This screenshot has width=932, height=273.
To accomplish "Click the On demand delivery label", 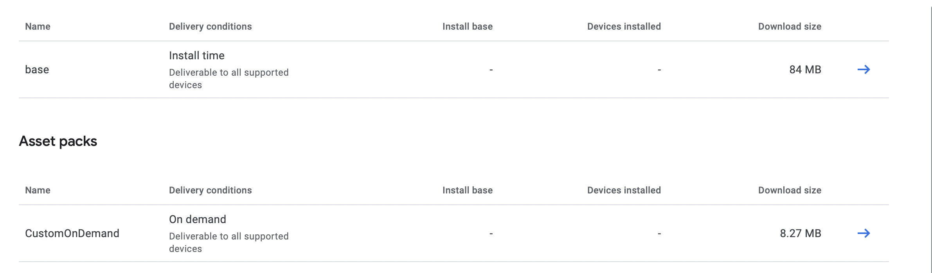I will 197,219.
